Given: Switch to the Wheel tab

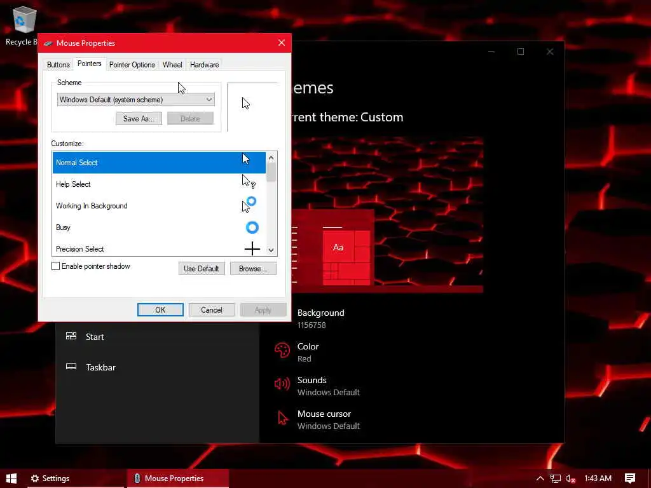Looking at the screenshot, I should coord(172,65).
